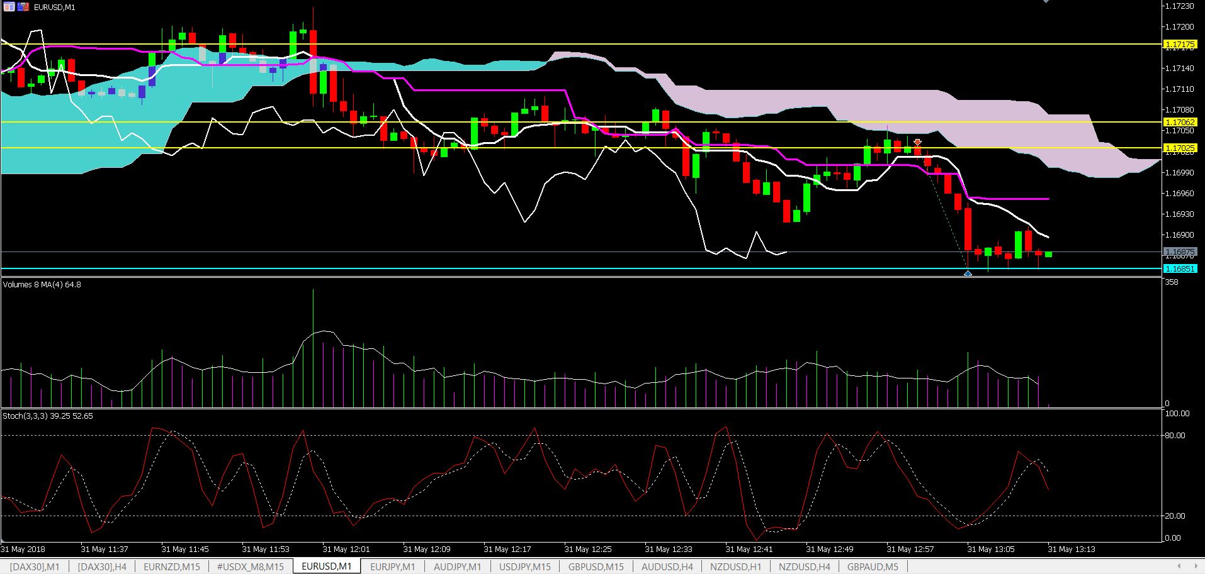
Task: Click the blue arrow marker below the candles
Action: (968, 273)
